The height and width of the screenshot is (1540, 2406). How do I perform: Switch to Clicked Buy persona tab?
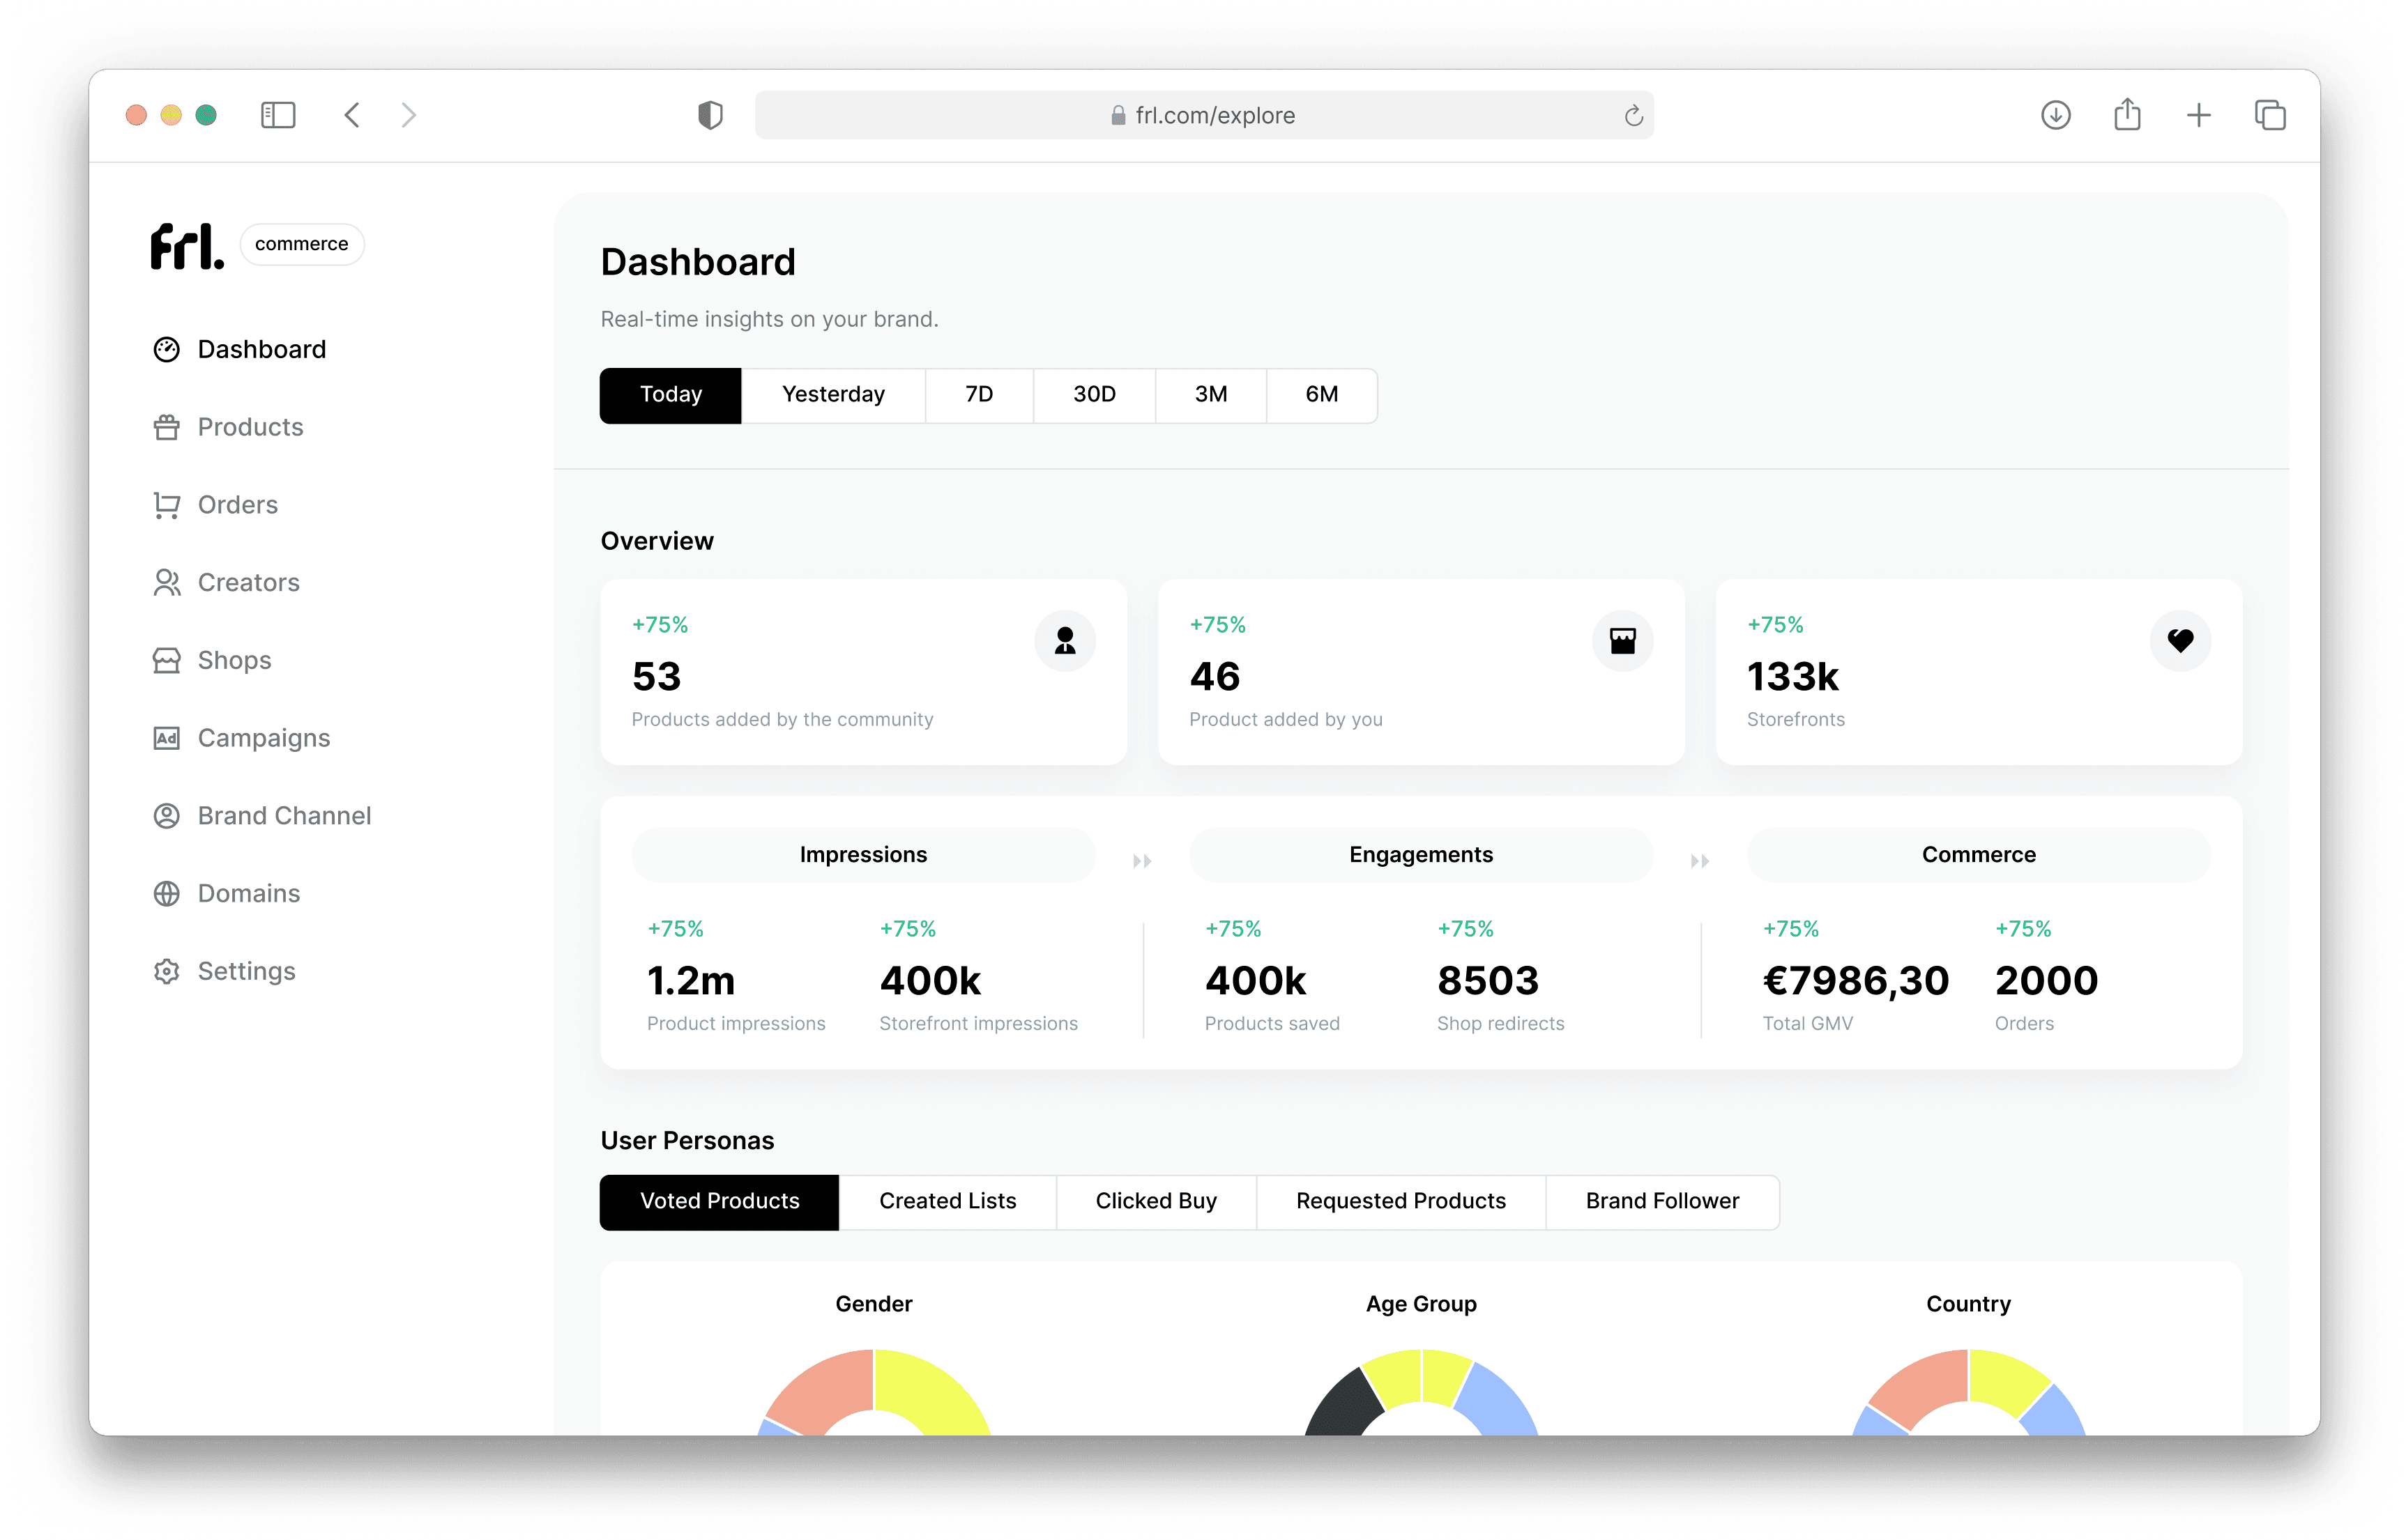(x=1155, y=1202)
